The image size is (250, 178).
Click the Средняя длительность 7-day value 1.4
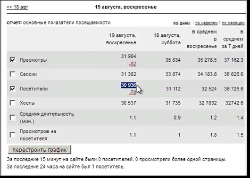[x=240, y=118]
